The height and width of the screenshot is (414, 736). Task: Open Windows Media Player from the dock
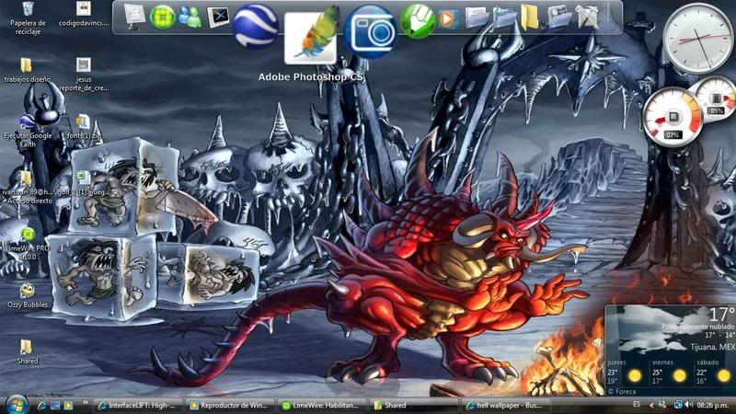click(448, 19)
